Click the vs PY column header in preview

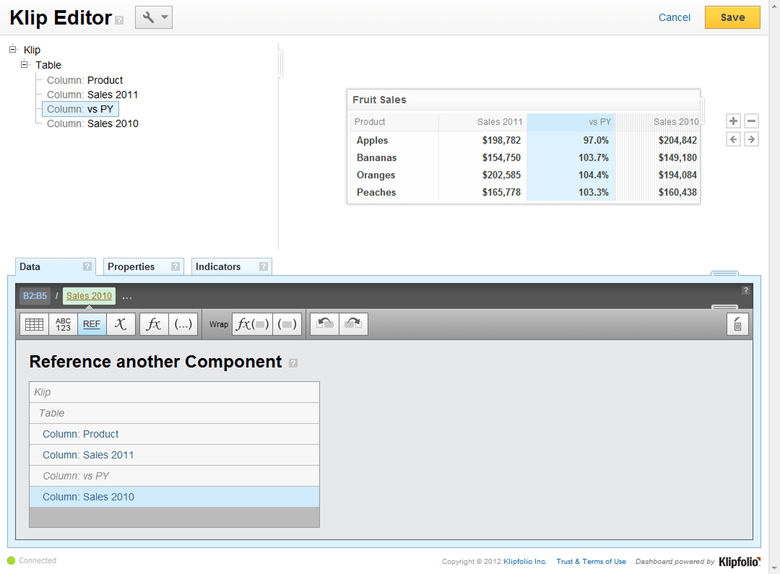pyautogui.click(x=571, y=122)
